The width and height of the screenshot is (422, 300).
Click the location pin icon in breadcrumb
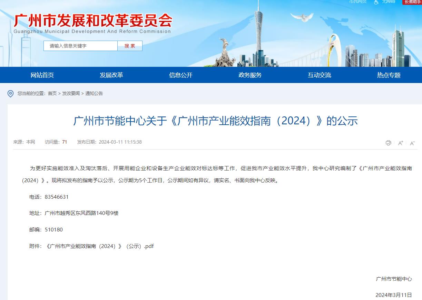click(11, 94)
